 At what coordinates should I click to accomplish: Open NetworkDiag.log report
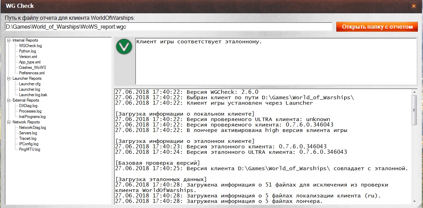pos(32,128)
